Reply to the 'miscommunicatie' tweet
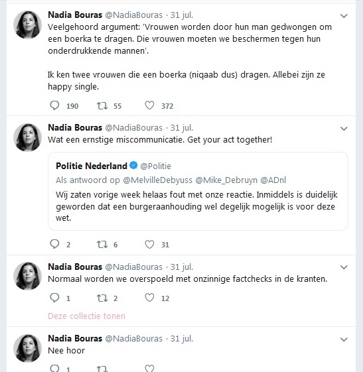The height and width of the screenshot is (372, 363). coord(54,244)
